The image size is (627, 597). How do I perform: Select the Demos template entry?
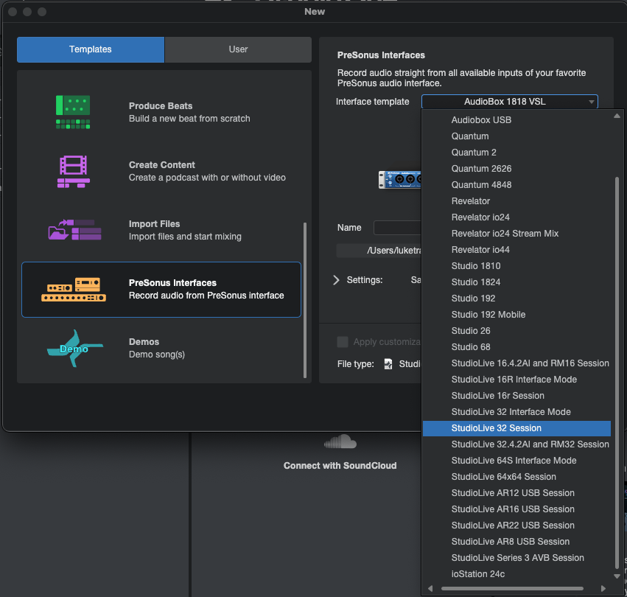click(x=161, y=348)
